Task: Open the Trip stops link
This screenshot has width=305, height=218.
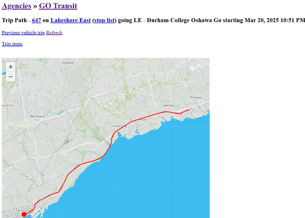Action: point(12,44)
